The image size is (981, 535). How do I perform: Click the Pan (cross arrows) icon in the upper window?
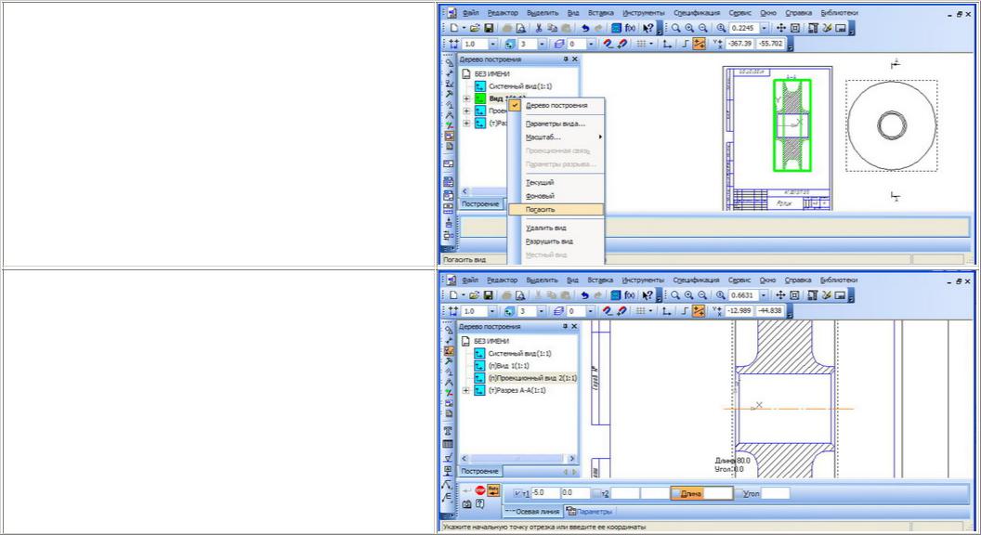pyautogui.click(x=780, y=28)
